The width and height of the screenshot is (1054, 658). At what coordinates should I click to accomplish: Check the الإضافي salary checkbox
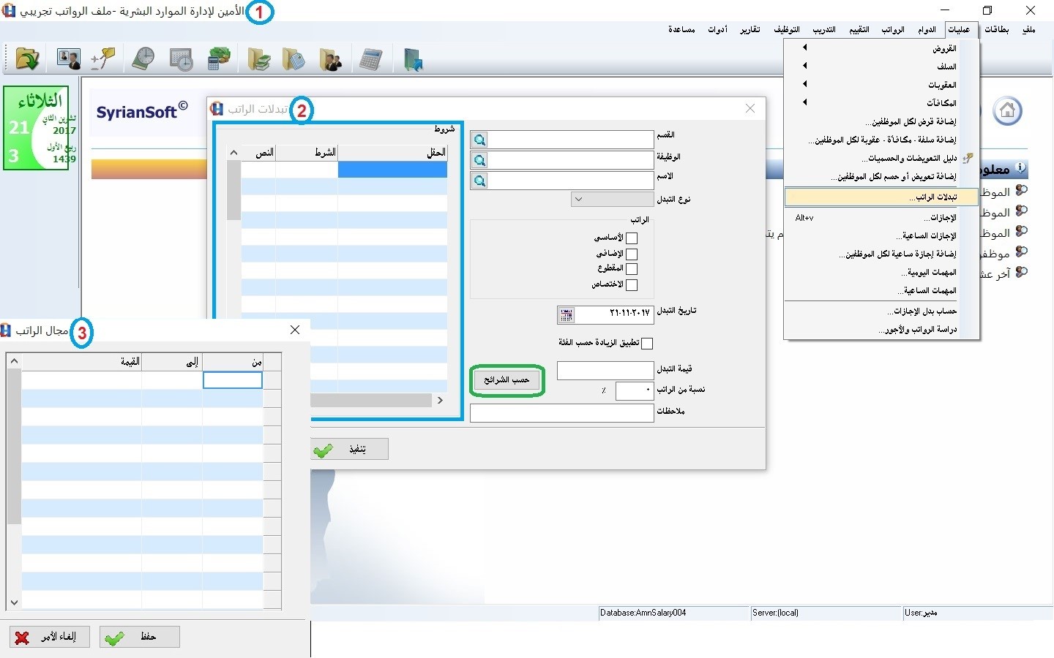[632, 254]
